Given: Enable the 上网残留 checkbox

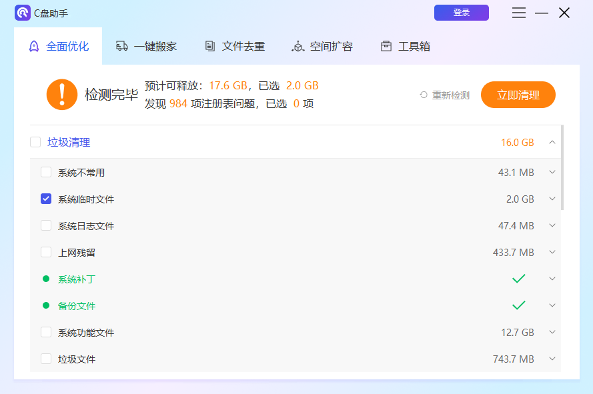Looking at the screenshot, I should [46, 252].
